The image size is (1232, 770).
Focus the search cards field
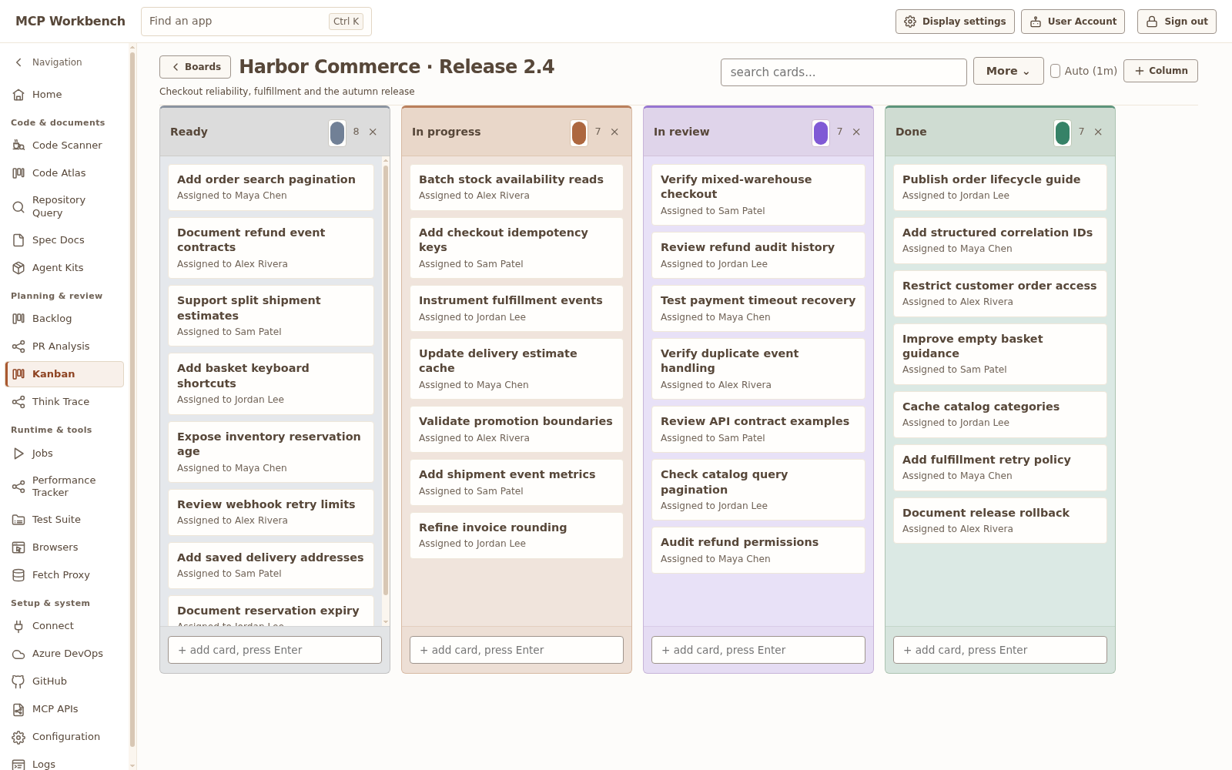pos(844,72)
